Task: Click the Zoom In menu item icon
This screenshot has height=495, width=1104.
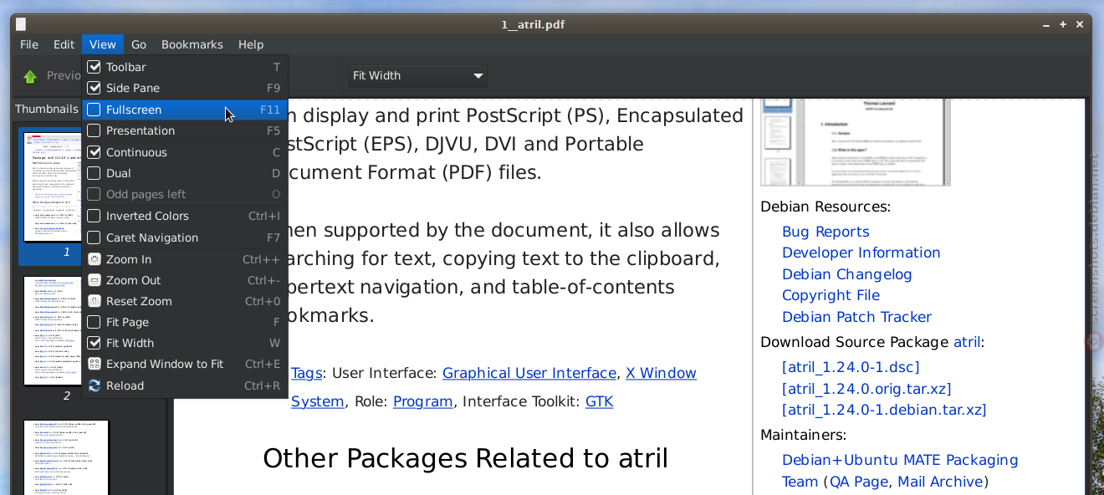Action: (95, 259)
